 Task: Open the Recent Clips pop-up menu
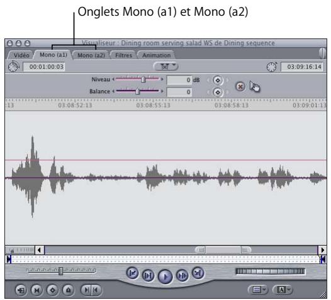(258, 290)
